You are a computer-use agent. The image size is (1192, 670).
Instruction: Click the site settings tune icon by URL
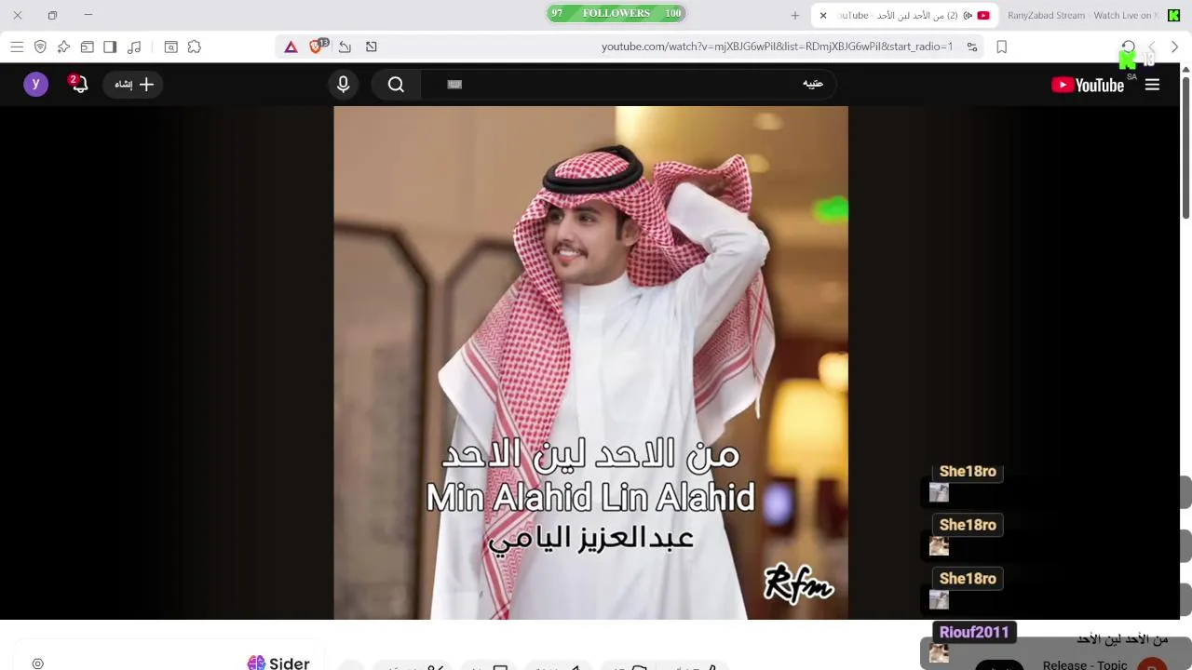point(971,47)
